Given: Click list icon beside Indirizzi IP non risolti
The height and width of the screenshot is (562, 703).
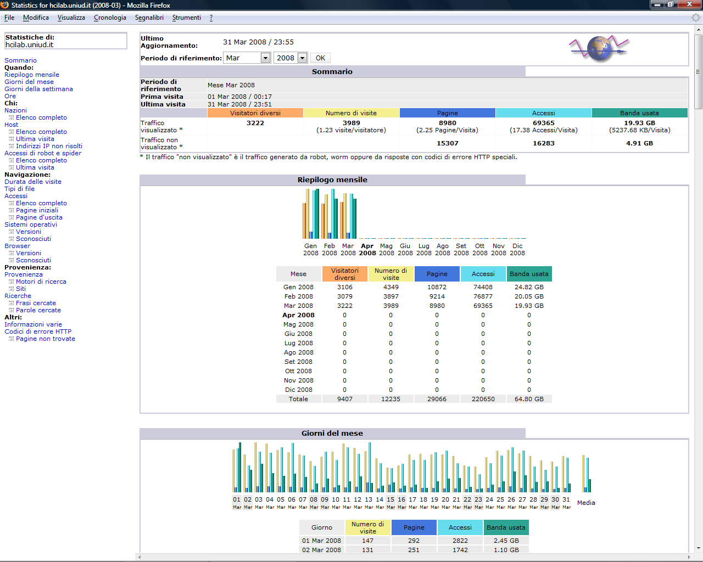Looking at the screenshot, I should point(11,147).
